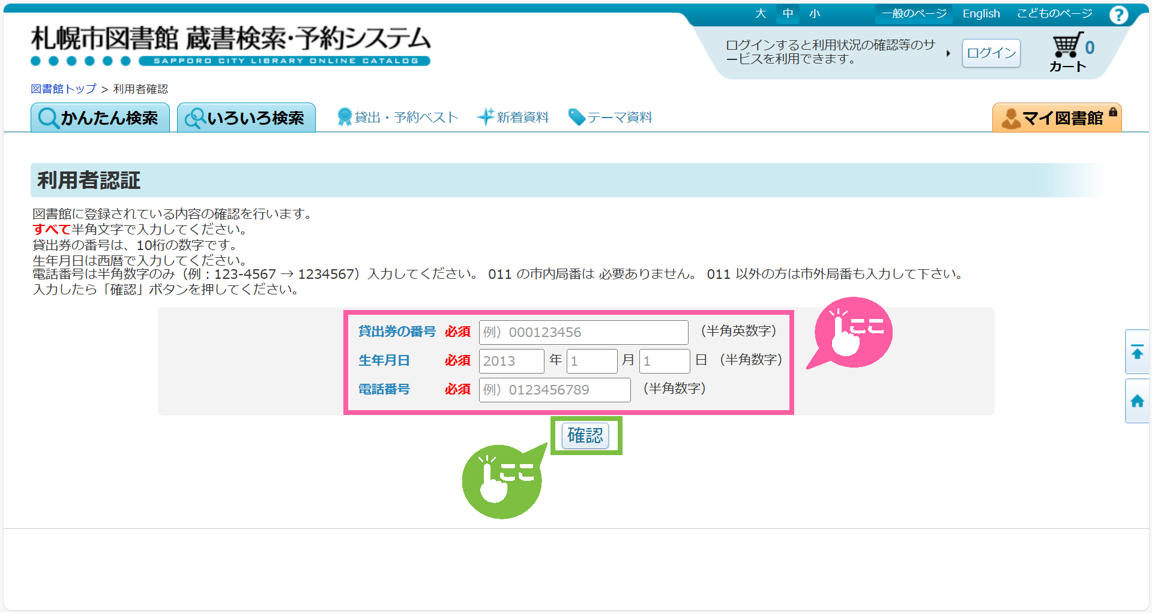Focus the 貸出券の番号 input field

583,332
